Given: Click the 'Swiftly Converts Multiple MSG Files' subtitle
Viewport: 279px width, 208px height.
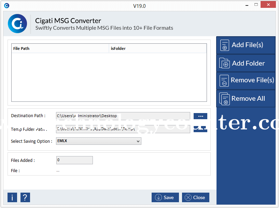Looking at the screenshot, I should click(x=104, y=28).
